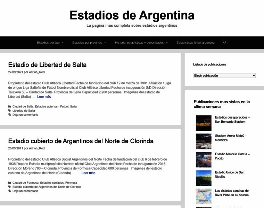The image size is (264, 208).
Task: Open Estadio Unico de San Nicolás thumbnail
Action: click(204, 178)
